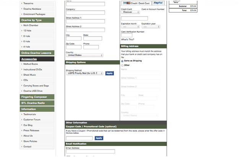Select the Credit / Debit Card tab
Screen dimensions: 240x157
click(135, 3)
